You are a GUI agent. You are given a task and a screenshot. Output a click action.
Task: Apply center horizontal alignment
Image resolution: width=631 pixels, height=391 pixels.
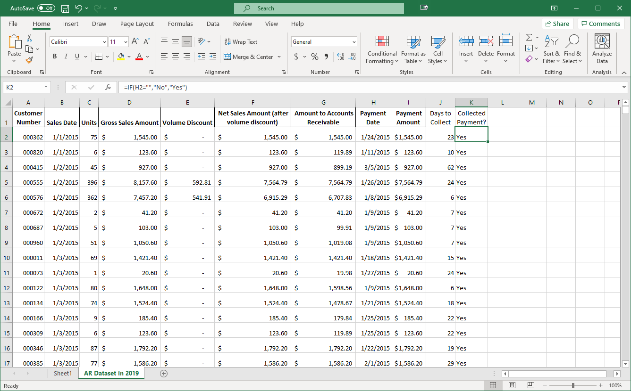coord(176,57)
